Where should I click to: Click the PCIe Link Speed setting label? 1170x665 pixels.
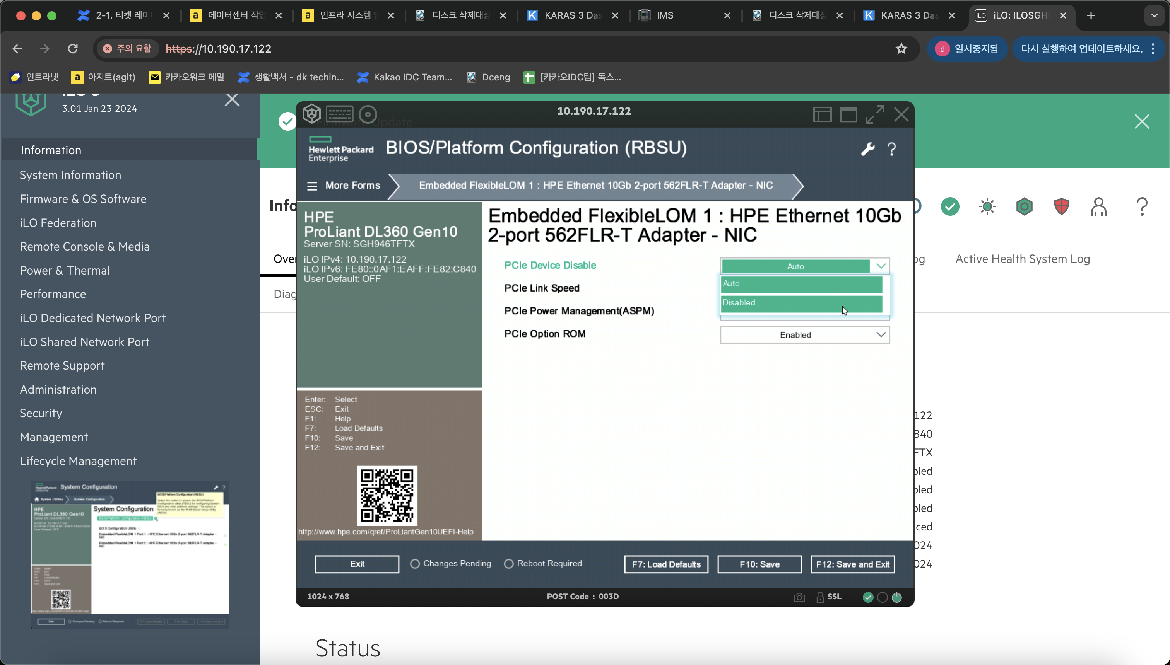[x=542, y=288]
